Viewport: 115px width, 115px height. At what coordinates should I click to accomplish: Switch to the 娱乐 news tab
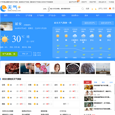click(x=103, y=82)
